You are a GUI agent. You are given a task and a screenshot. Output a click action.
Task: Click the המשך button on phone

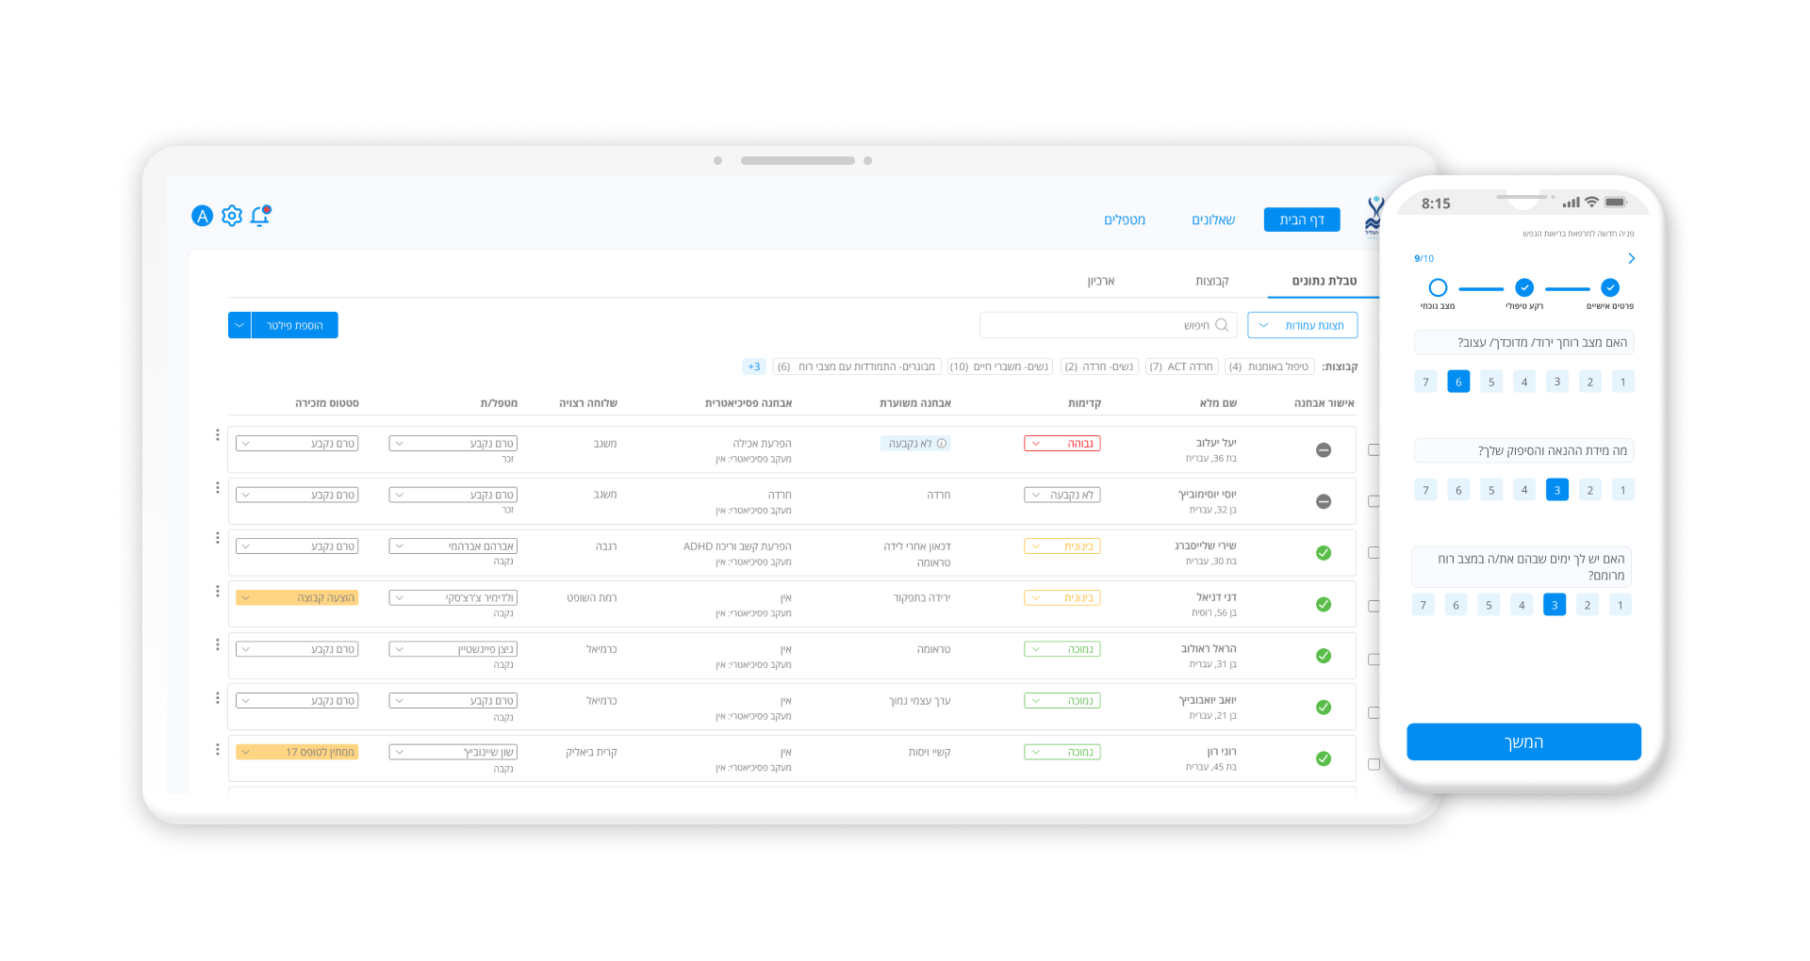(1523, 741)
